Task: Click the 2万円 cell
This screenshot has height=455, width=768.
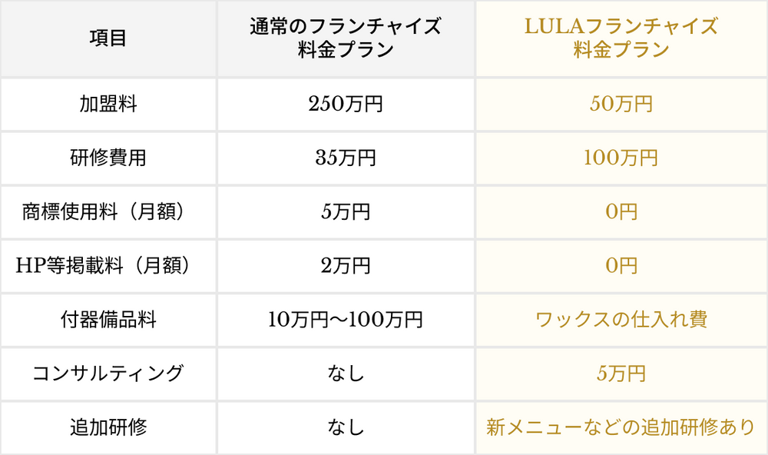Action: point(346,266)
